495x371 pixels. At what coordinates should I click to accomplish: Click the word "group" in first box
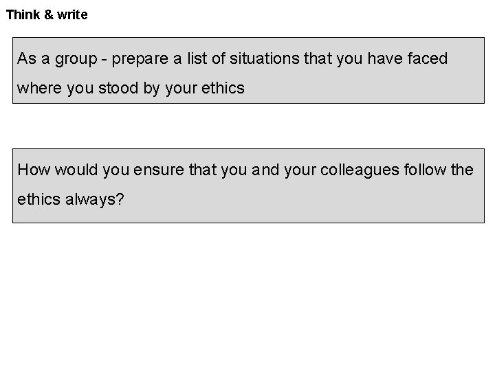pos(77,60)
